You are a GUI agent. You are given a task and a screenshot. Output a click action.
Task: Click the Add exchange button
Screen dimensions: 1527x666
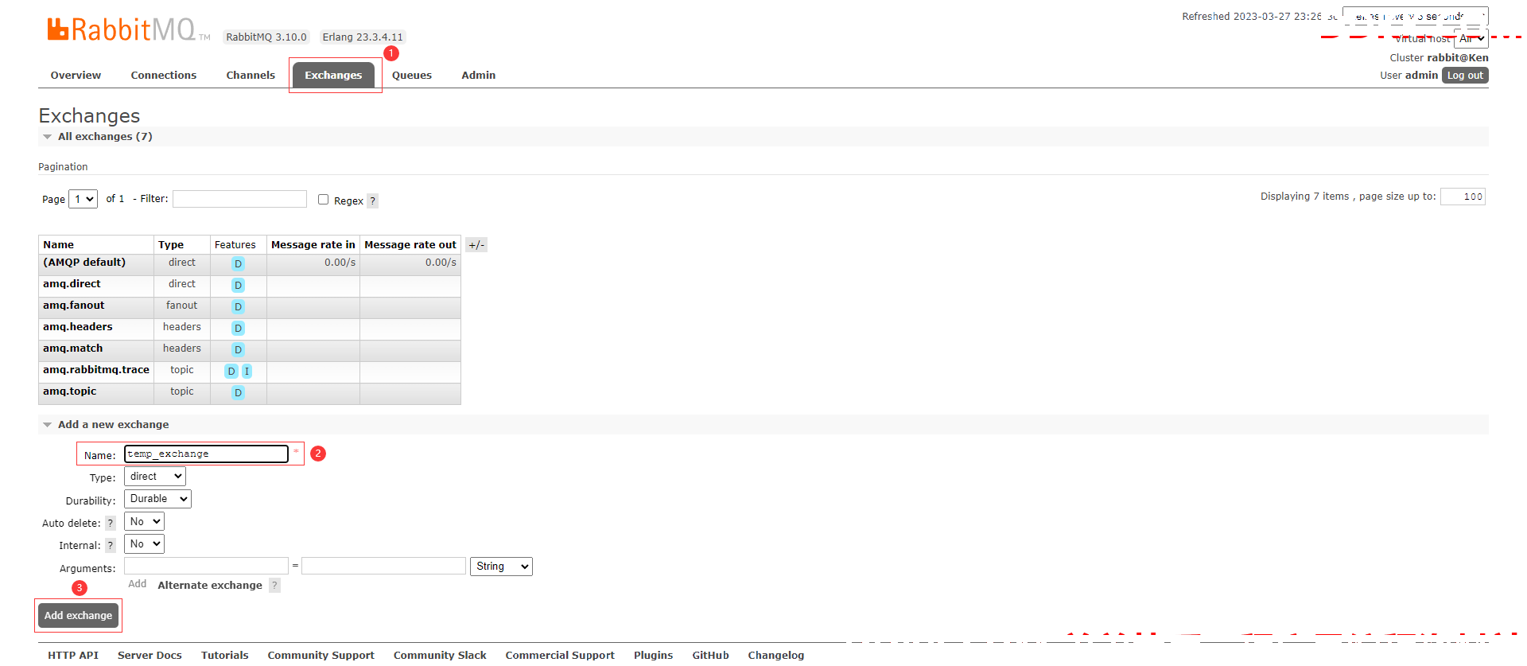(x=78, y=615)
